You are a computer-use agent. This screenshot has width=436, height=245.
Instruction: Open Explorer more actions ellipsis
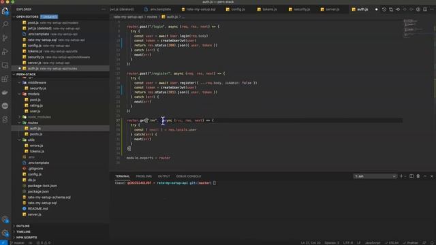(104, 10)
